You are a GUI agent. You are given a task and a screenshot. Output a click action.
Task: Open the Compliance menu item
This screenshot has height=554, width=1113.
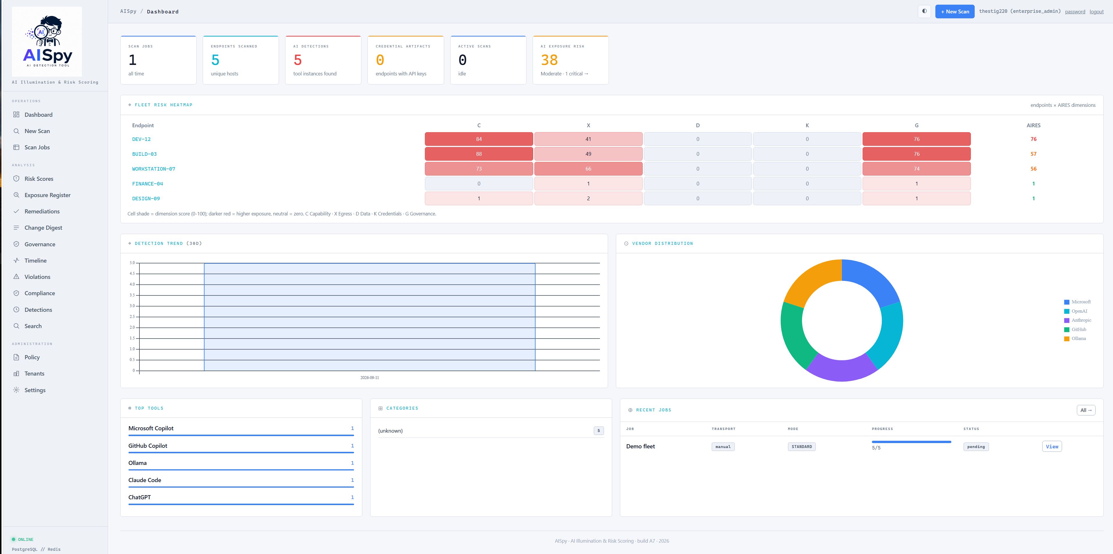point(40,293)
